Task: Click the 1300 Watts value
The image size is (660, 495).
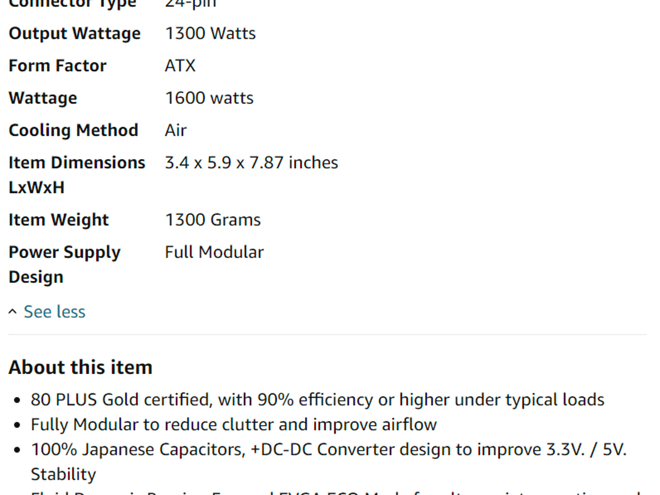Action: pyautogui.click(x=210, y=33)
